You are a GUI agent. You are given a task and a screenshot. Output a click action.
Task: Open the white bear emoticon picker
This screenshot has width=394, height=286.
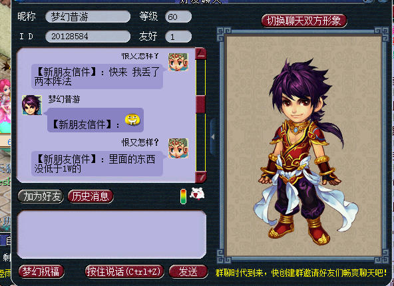pos(197,194)
